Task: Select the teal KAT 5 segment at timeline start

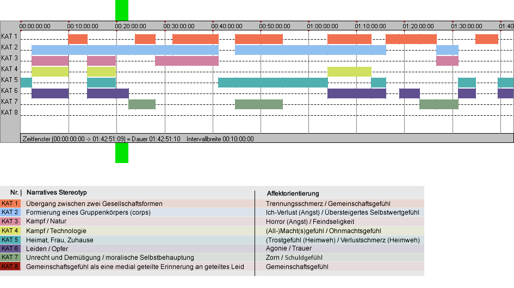Action: click(x=26, y=83)
